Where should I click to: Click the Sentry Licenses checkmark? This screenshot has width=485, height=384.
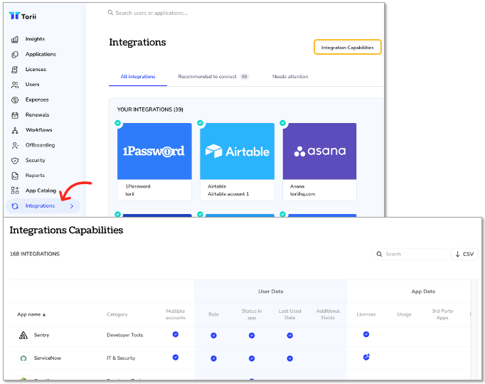[x=366, y=334]
